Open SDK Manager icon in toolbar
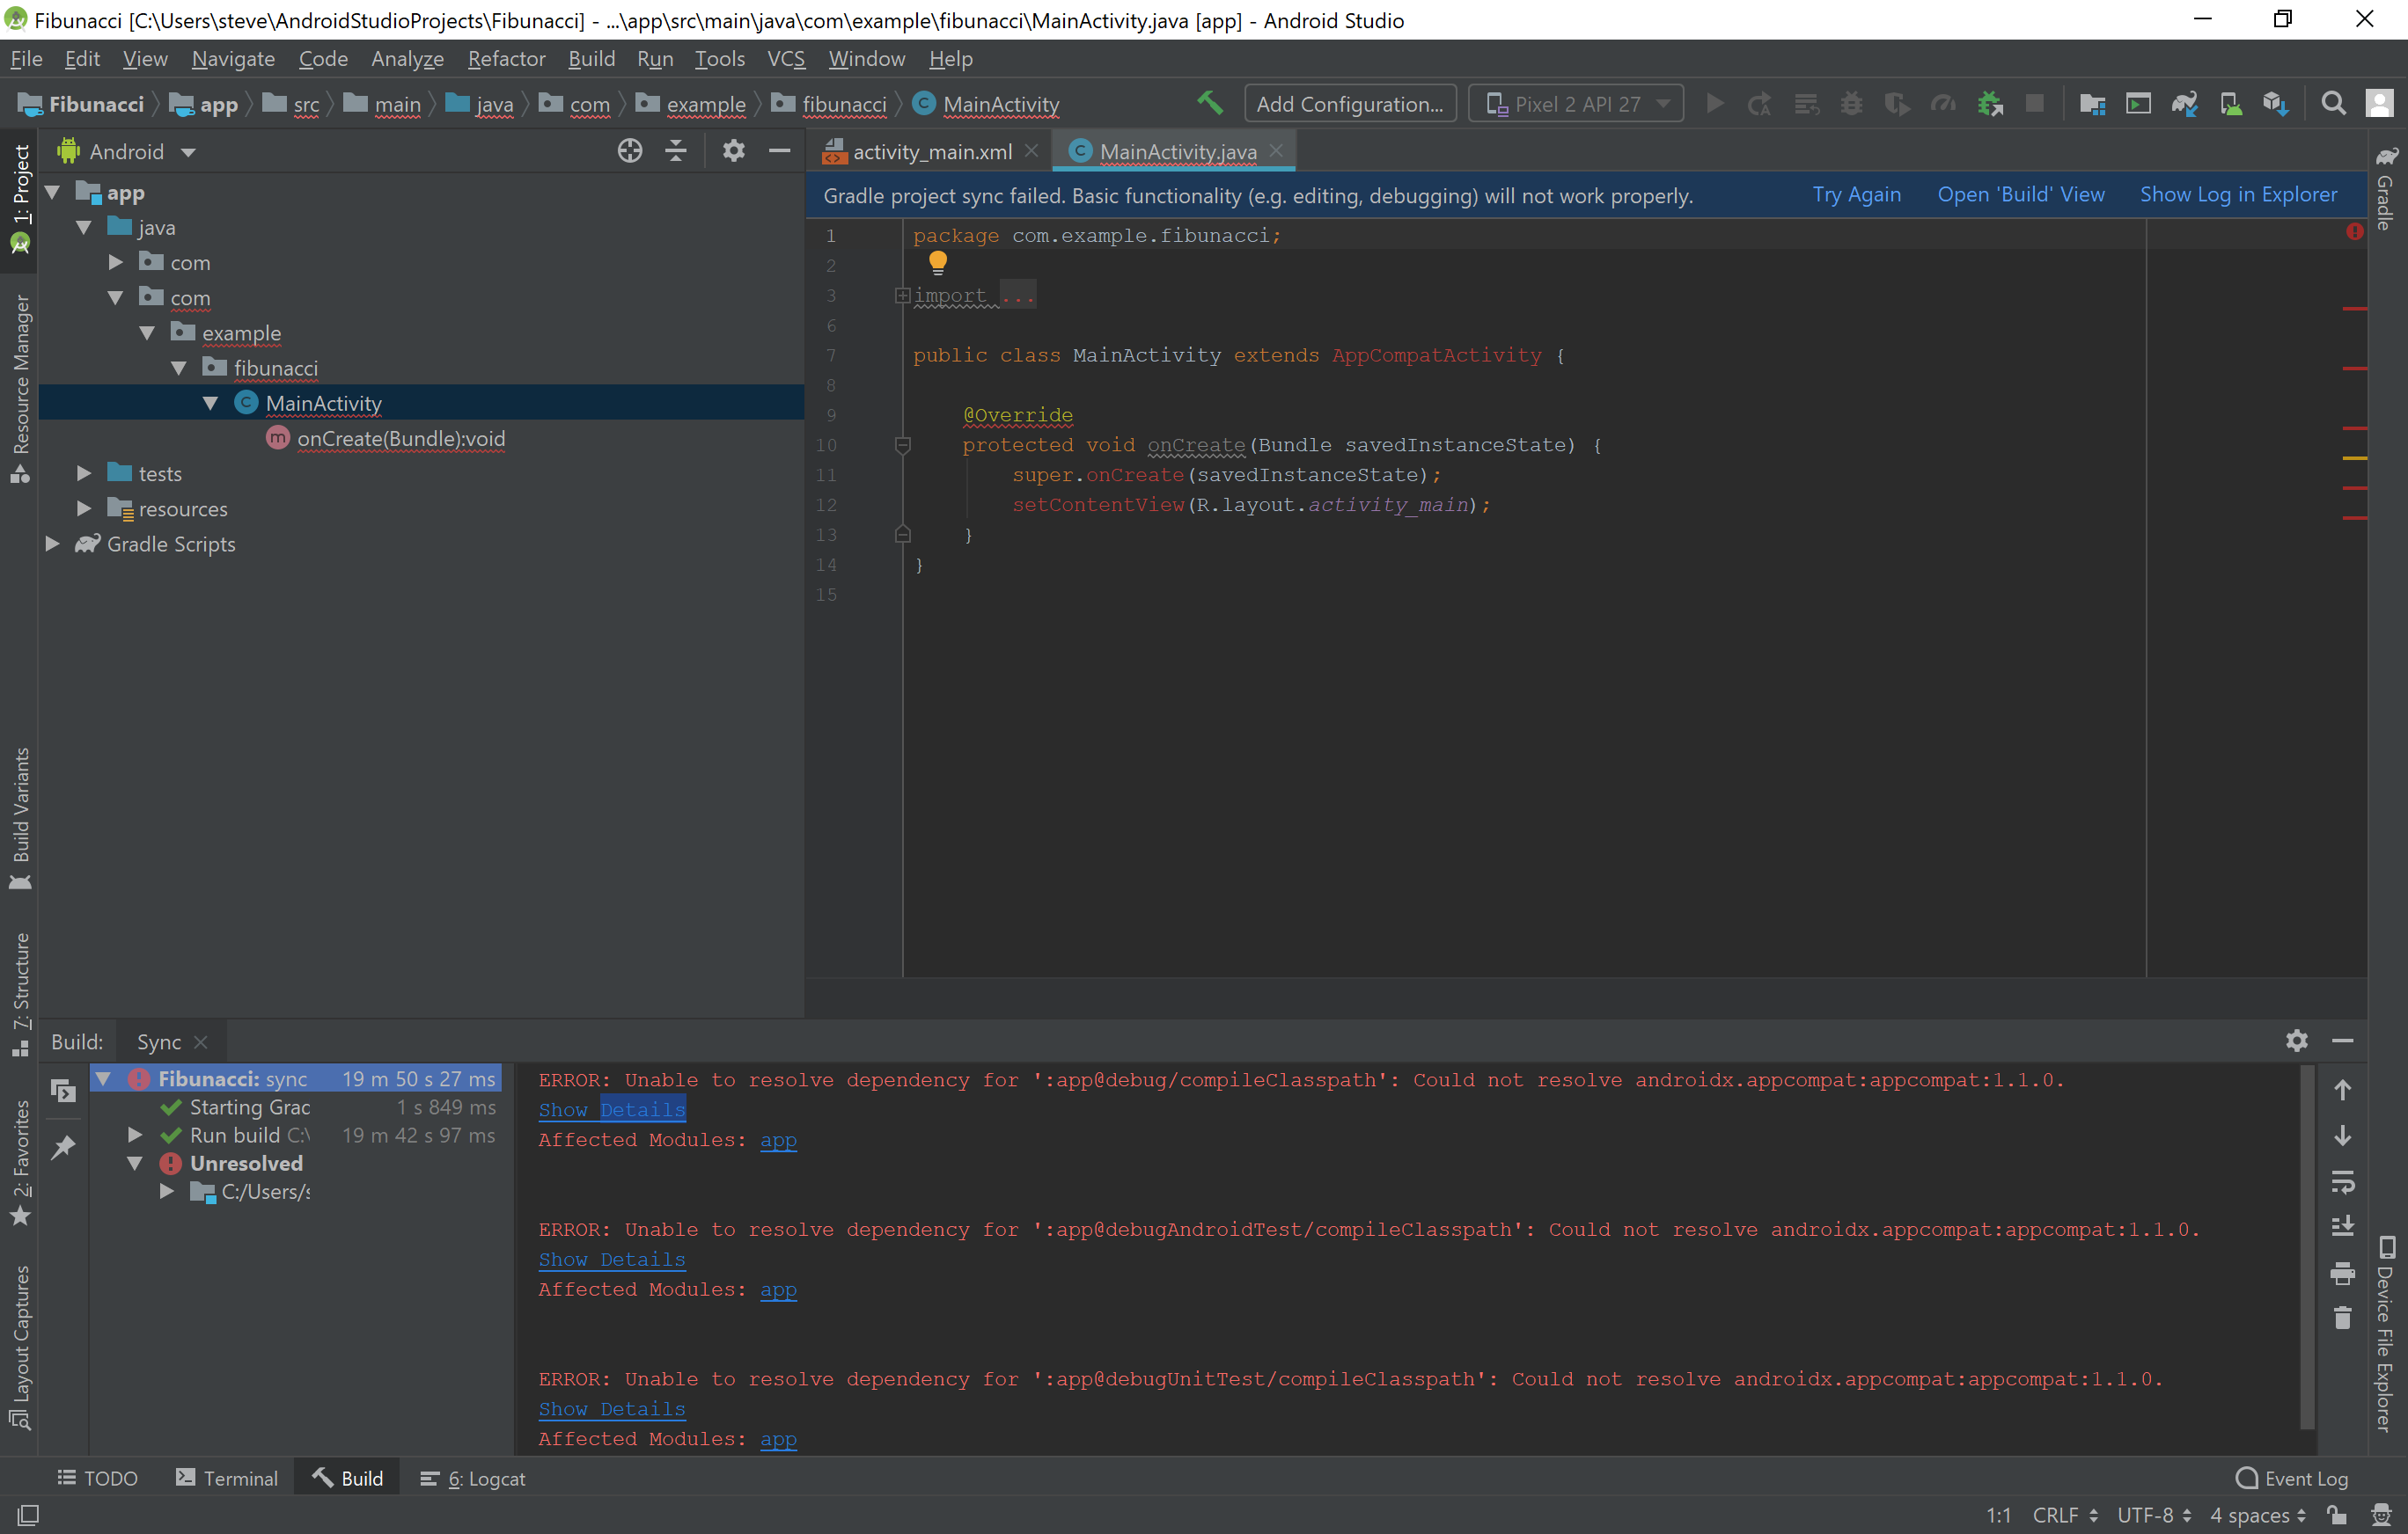 pos(2276,103)
